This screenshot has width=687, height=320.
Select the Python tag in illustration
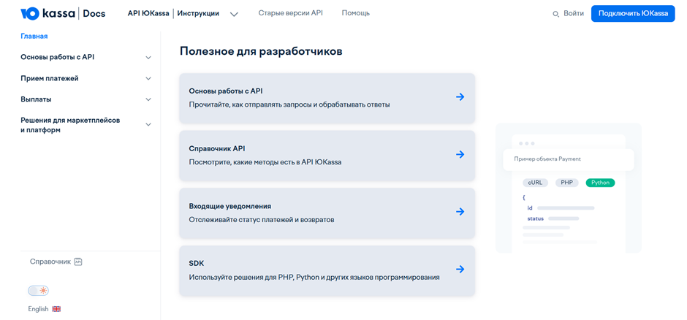[x=600, y=183]
